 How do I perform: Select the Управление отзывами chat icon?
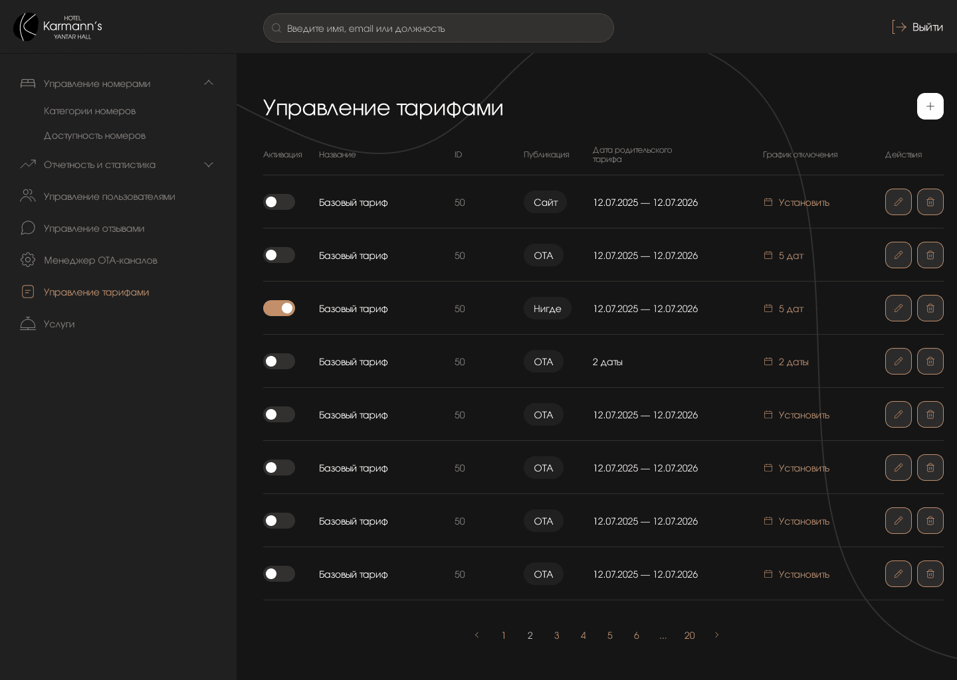(x=28, y=228)
